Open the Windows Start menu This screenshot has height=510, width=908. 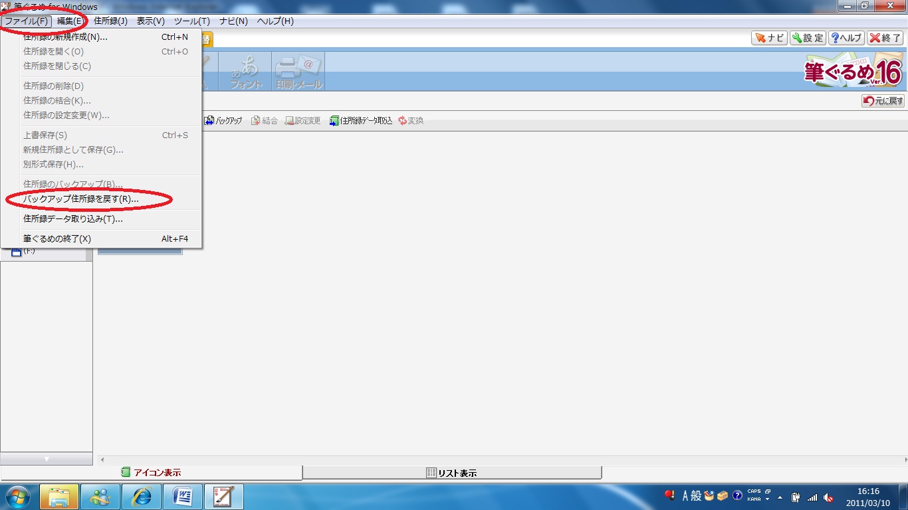tap(19, 497)
